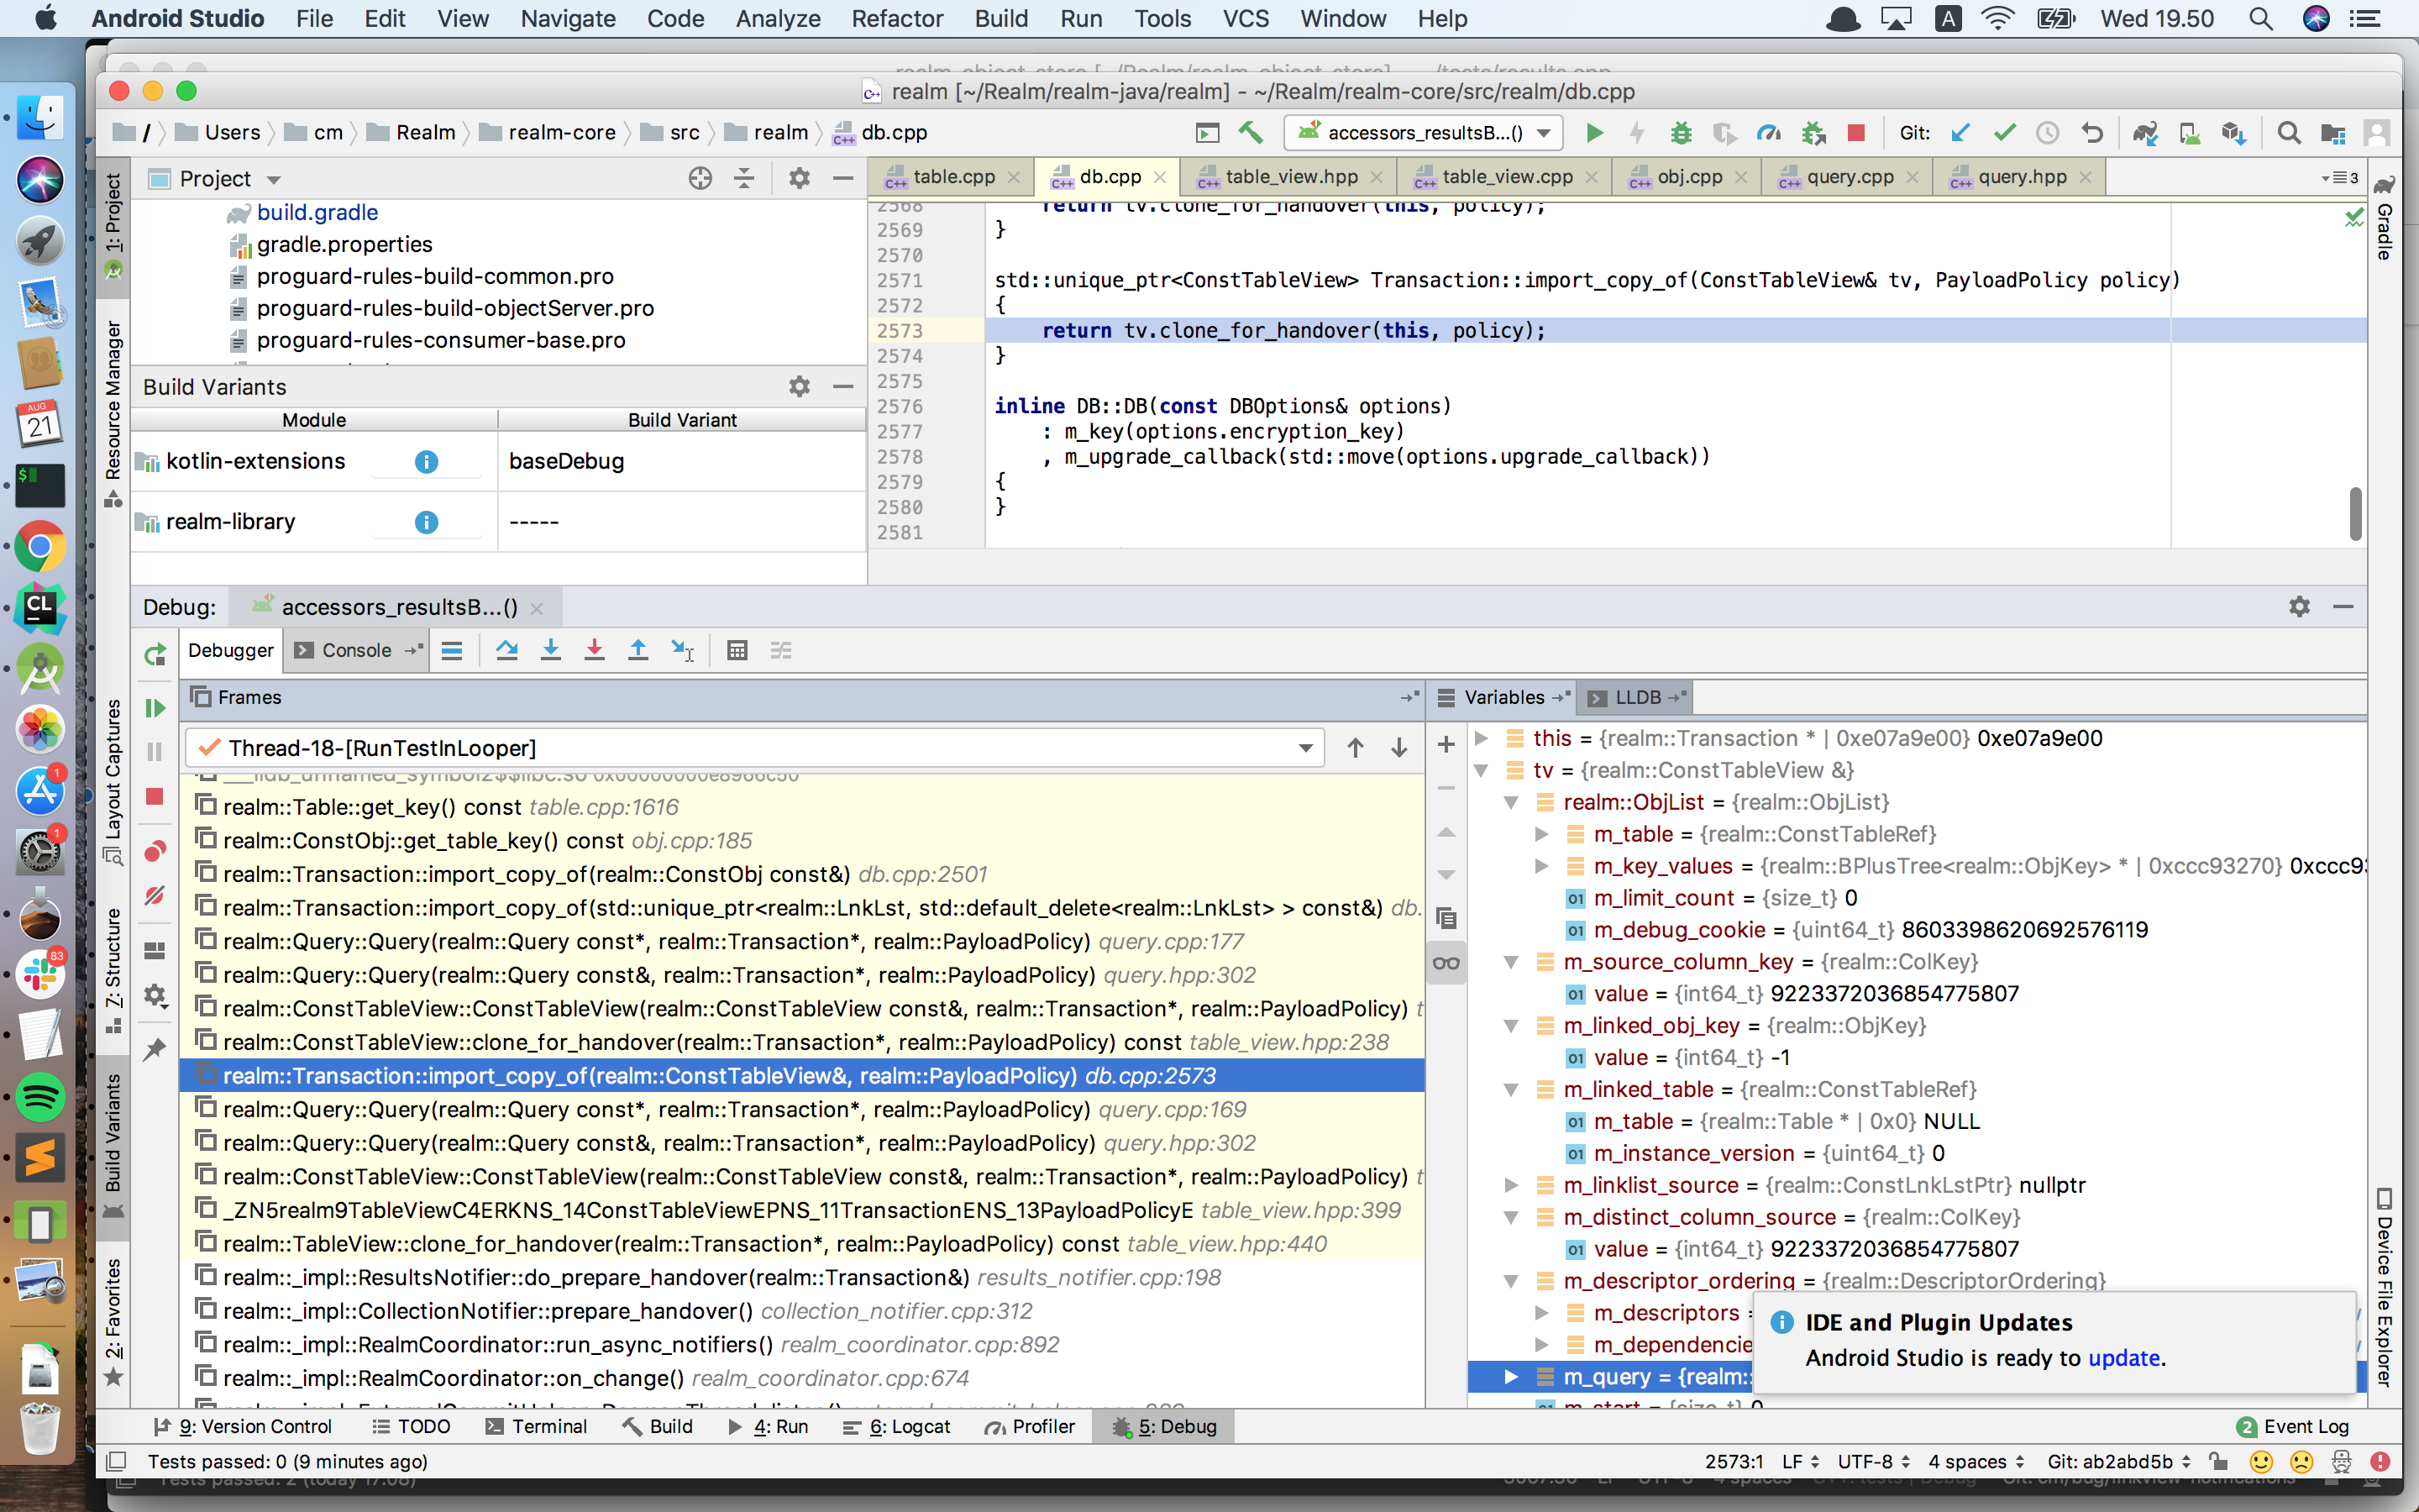Open Build Variants panel settings gear
The image size is (2419, 1512).
click(800, 387)
